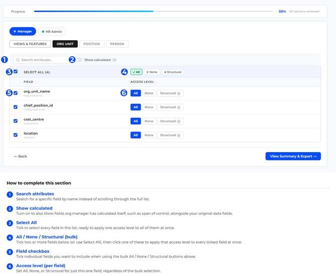Click View Summary & Export button

[293, 156]
